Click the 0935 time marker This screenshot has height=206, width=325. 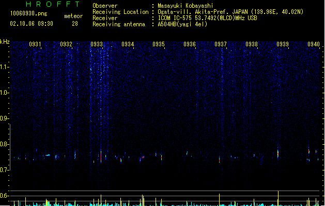pyautogui.click(x=159, y=44)
